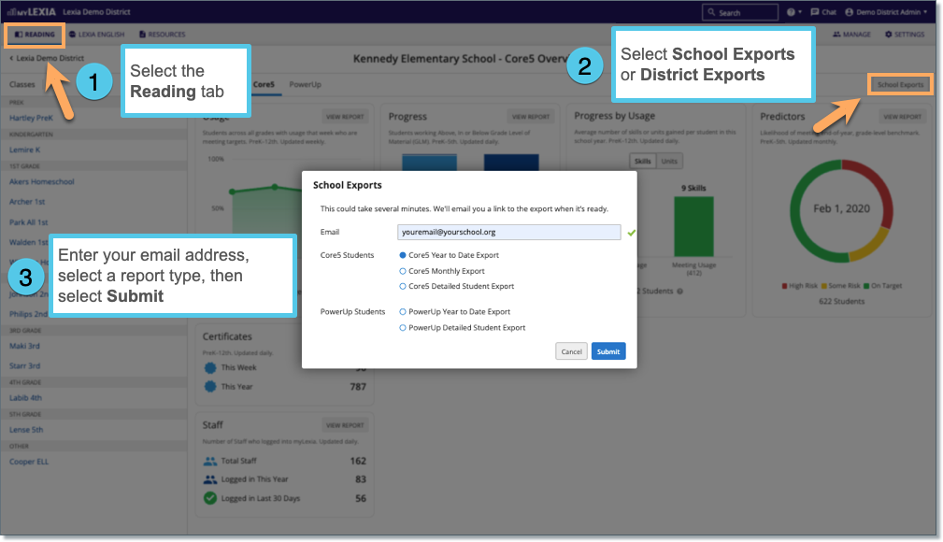Open the Settings menu
Screen dimensions: 943x542
pyautogui.click(x=905, y=35)
